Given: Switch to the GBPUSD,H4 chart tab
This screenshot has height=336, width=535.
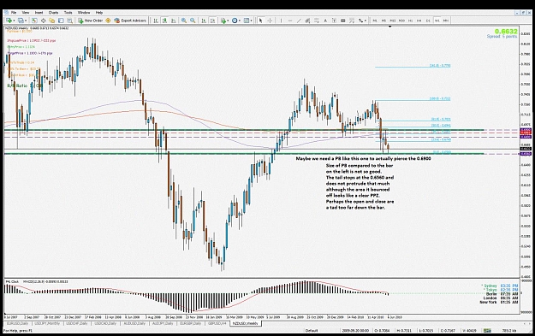Looking at the screenshot, I should click(217, 323).
